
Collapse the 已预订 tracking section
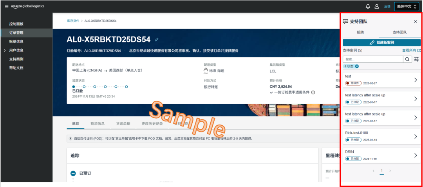(73, 173)
